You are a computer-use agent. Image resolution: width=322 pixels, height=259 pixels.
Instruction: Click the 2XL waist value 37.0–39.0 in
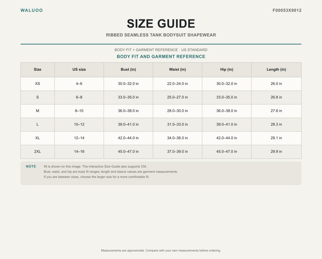point(177,152)
